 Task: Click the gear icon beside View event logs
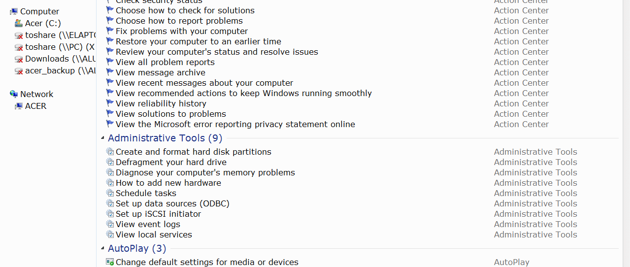[x=110, y=224]
